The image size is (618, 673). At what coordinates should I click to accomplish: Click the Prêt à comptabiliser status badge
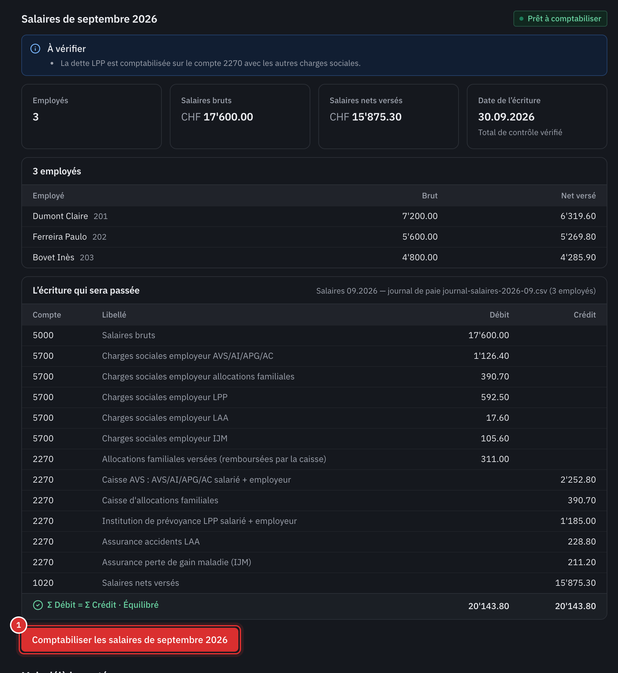560,19
